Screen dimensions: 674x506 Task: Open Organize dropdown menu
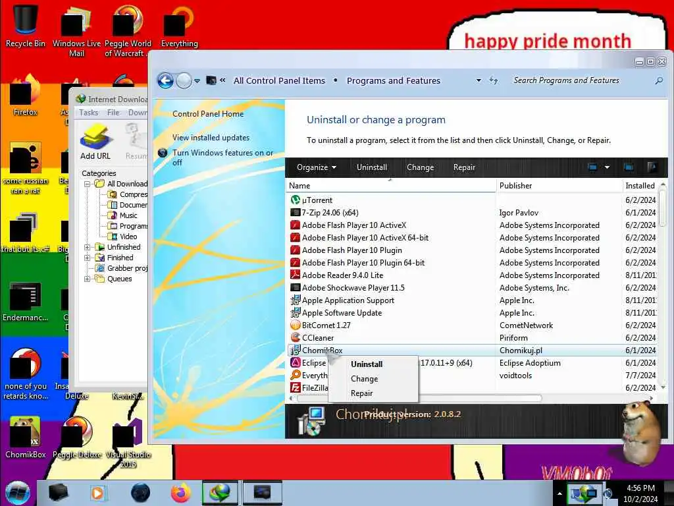[317, 167]
